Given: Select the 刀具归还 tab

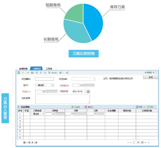Looking at the screenshot, I should click(36, 68).
